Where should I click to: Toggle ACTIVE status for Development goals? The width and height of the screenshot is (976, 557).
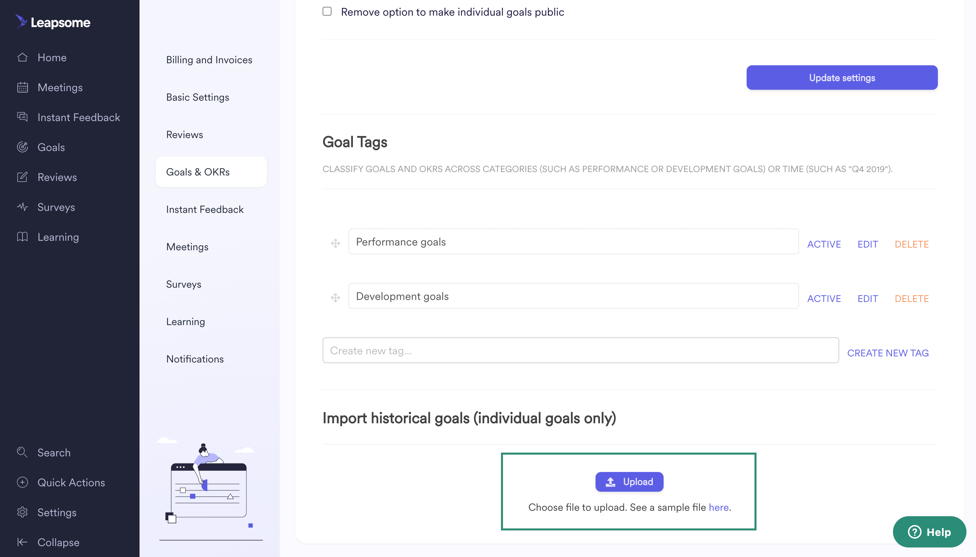[x=824, y=299]
